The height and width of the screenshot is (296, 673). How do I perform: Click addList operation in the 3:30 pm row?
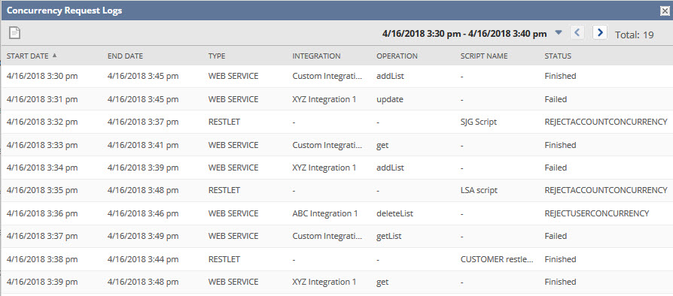click(x=390, y=76)
